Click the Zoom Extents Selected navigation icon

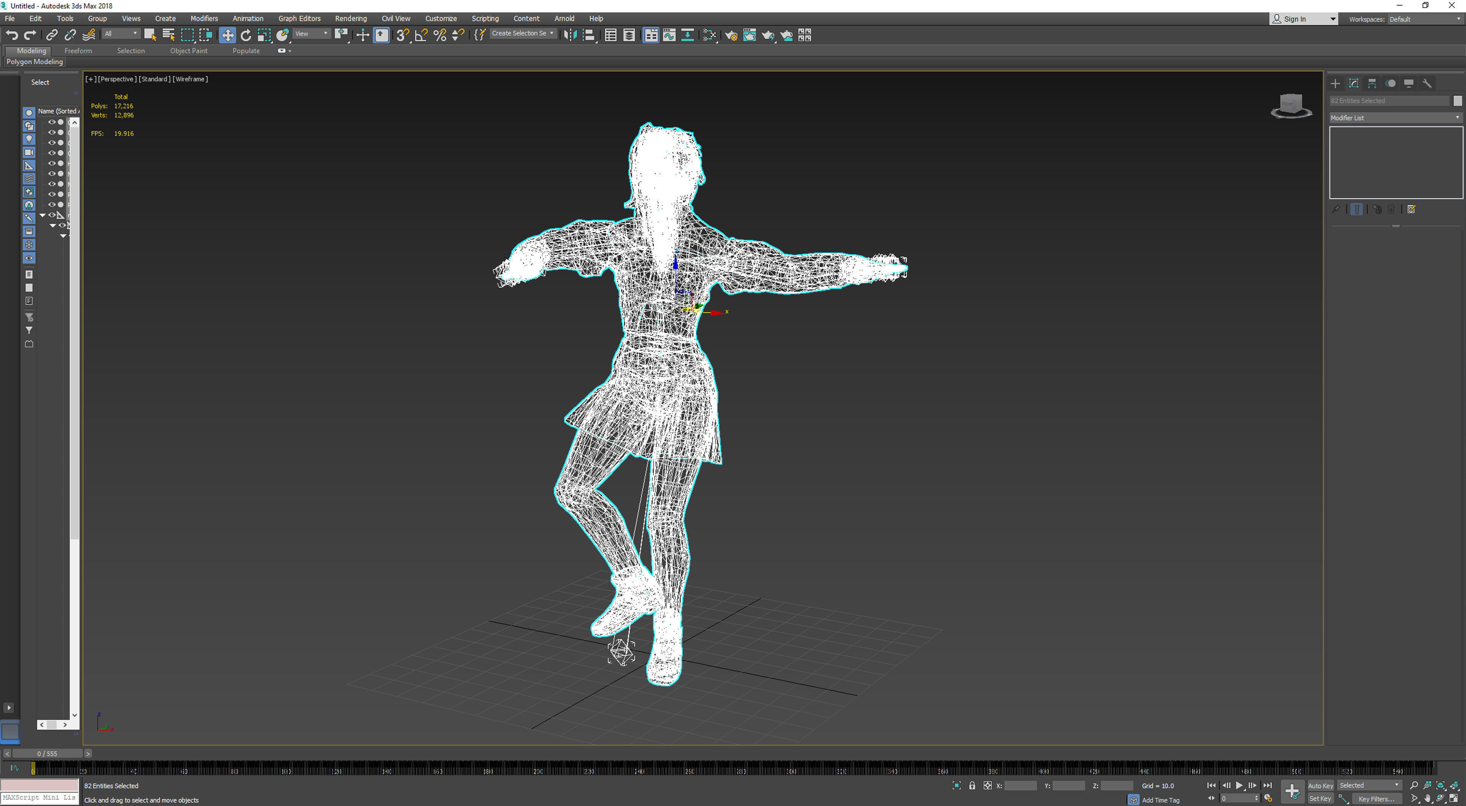coord(1440,785)
